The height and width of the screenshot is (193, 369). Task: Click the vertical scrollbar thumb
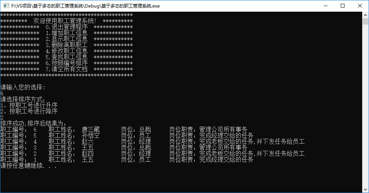point(365,21)
